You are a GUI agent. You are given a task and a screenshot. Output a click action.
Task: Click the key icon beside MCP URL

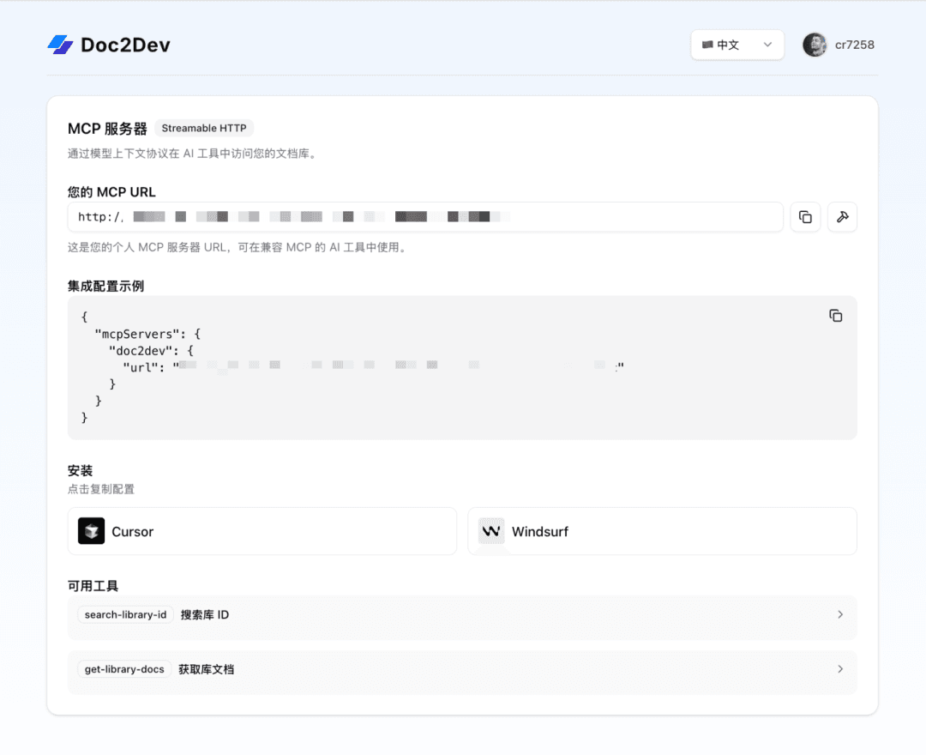842,217
